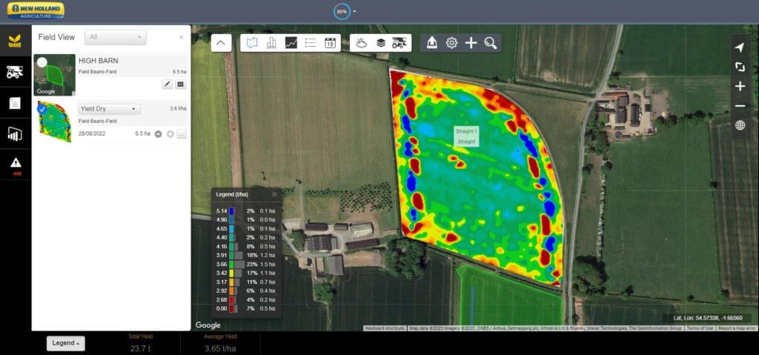
Task: Open the Terms of Use link
Action: click(x=700, y=328)
